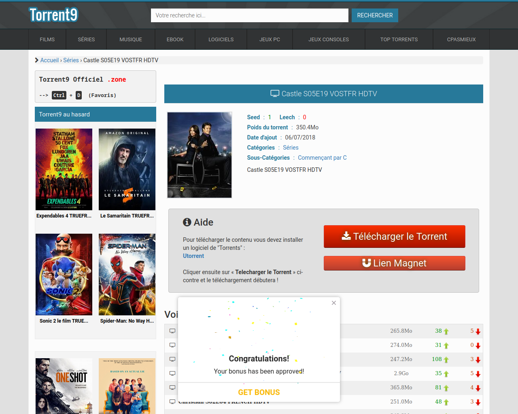Open Le Samaritain poster thumbnail
This screenshot has width=518, height=414.
pyautogui.click(x=127, y=169)
